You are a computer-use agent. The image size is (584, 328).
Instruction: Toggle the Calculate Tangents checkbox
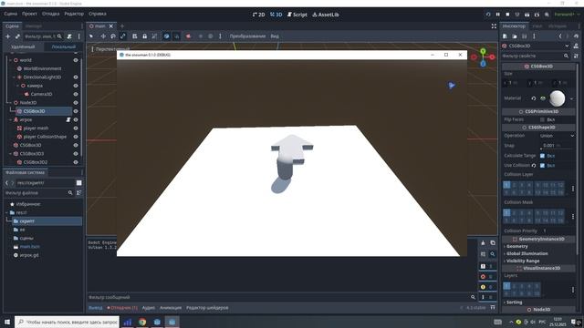[542, 156]
